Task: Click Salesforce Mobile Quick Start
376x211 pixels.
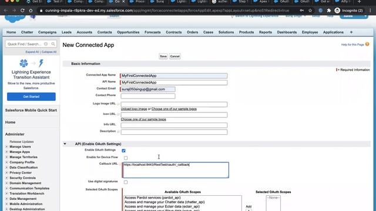Action: click(31, 110)
